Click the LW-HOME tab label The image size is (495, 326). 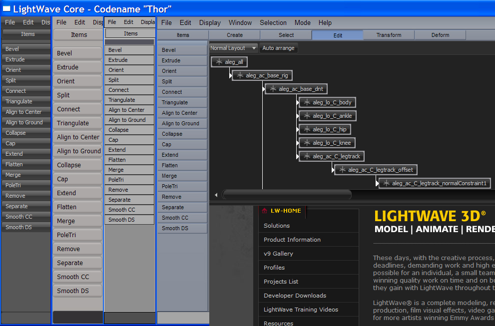coord(286,211)
